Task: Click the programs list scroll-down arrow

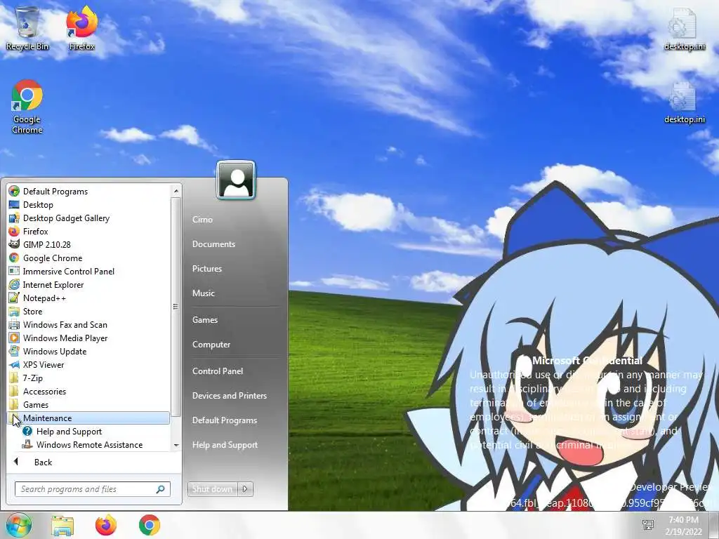Action: (176, 445)
